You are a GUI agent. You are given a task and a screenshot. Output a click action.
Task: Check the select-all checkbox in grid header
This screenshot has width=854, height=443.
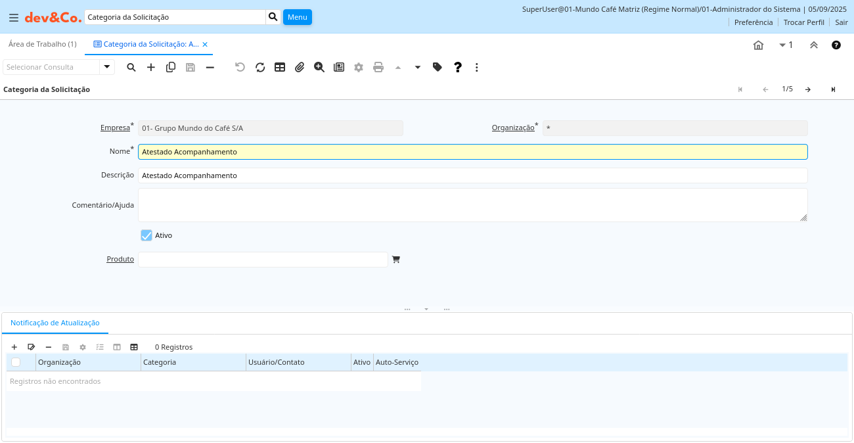pos(16,362)
